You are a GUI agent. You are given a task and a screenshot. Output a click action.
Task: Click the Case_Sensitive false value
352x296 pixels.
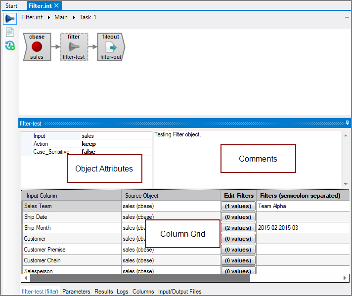88,152
